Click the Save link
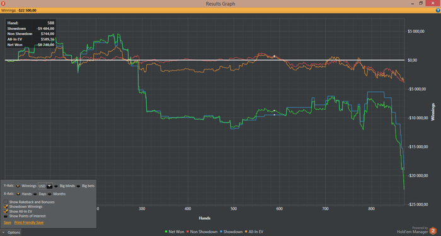This screenshot has height=236, width=441. click(8, 223)
